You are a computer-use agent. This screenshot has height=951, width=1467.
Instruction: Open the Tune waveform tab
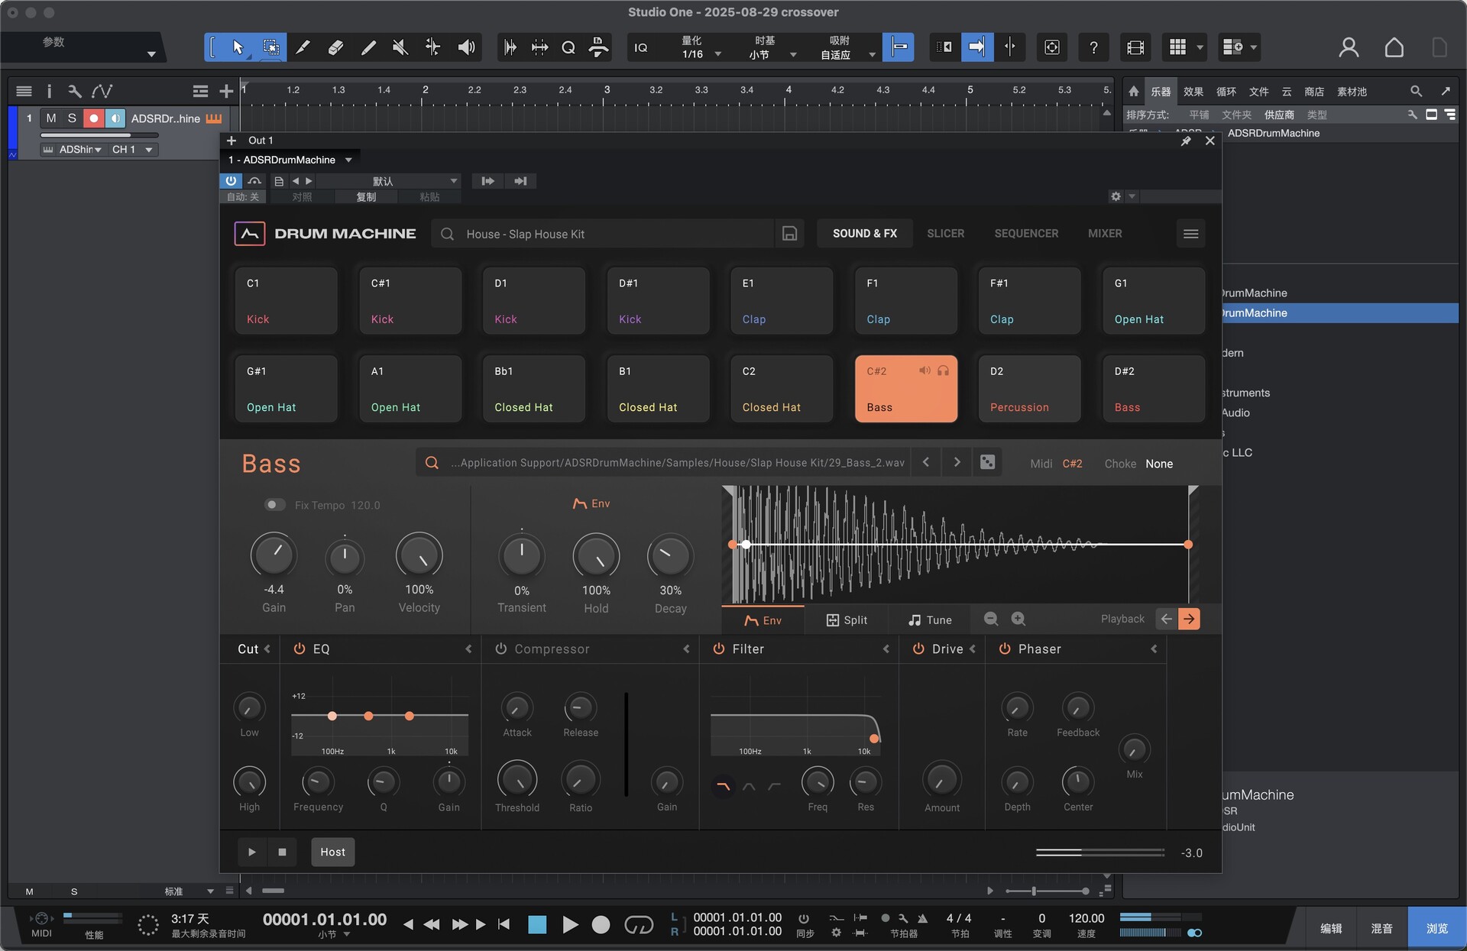[930, 619]
